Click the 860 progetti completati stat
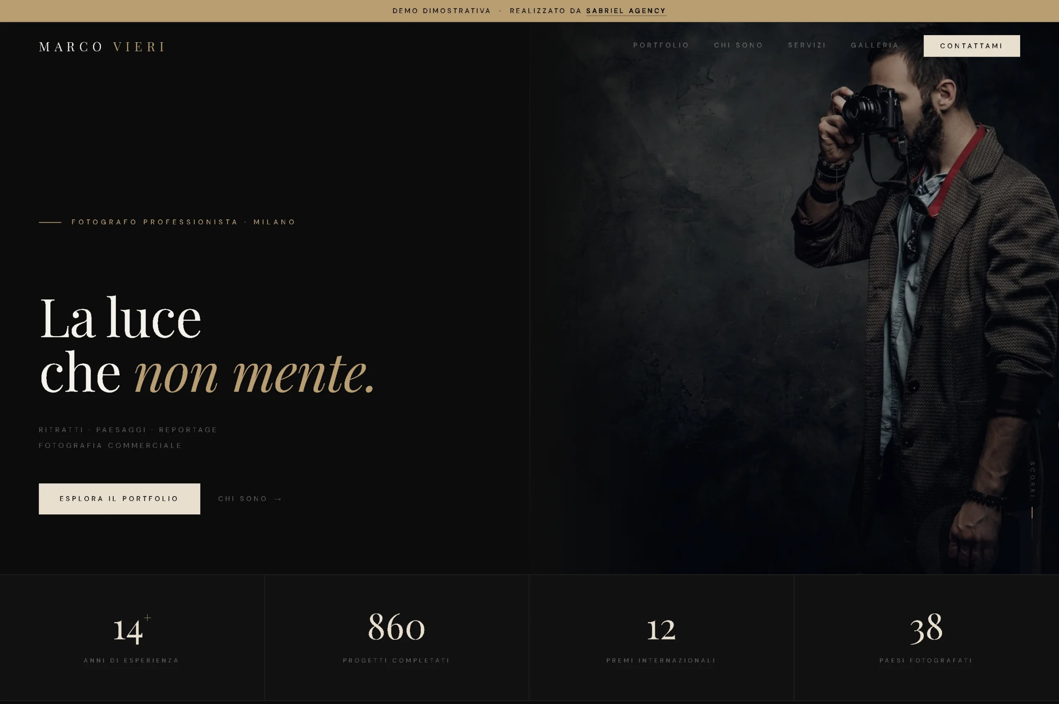The height and width of the screenshot is (704, 1059). 397,637
